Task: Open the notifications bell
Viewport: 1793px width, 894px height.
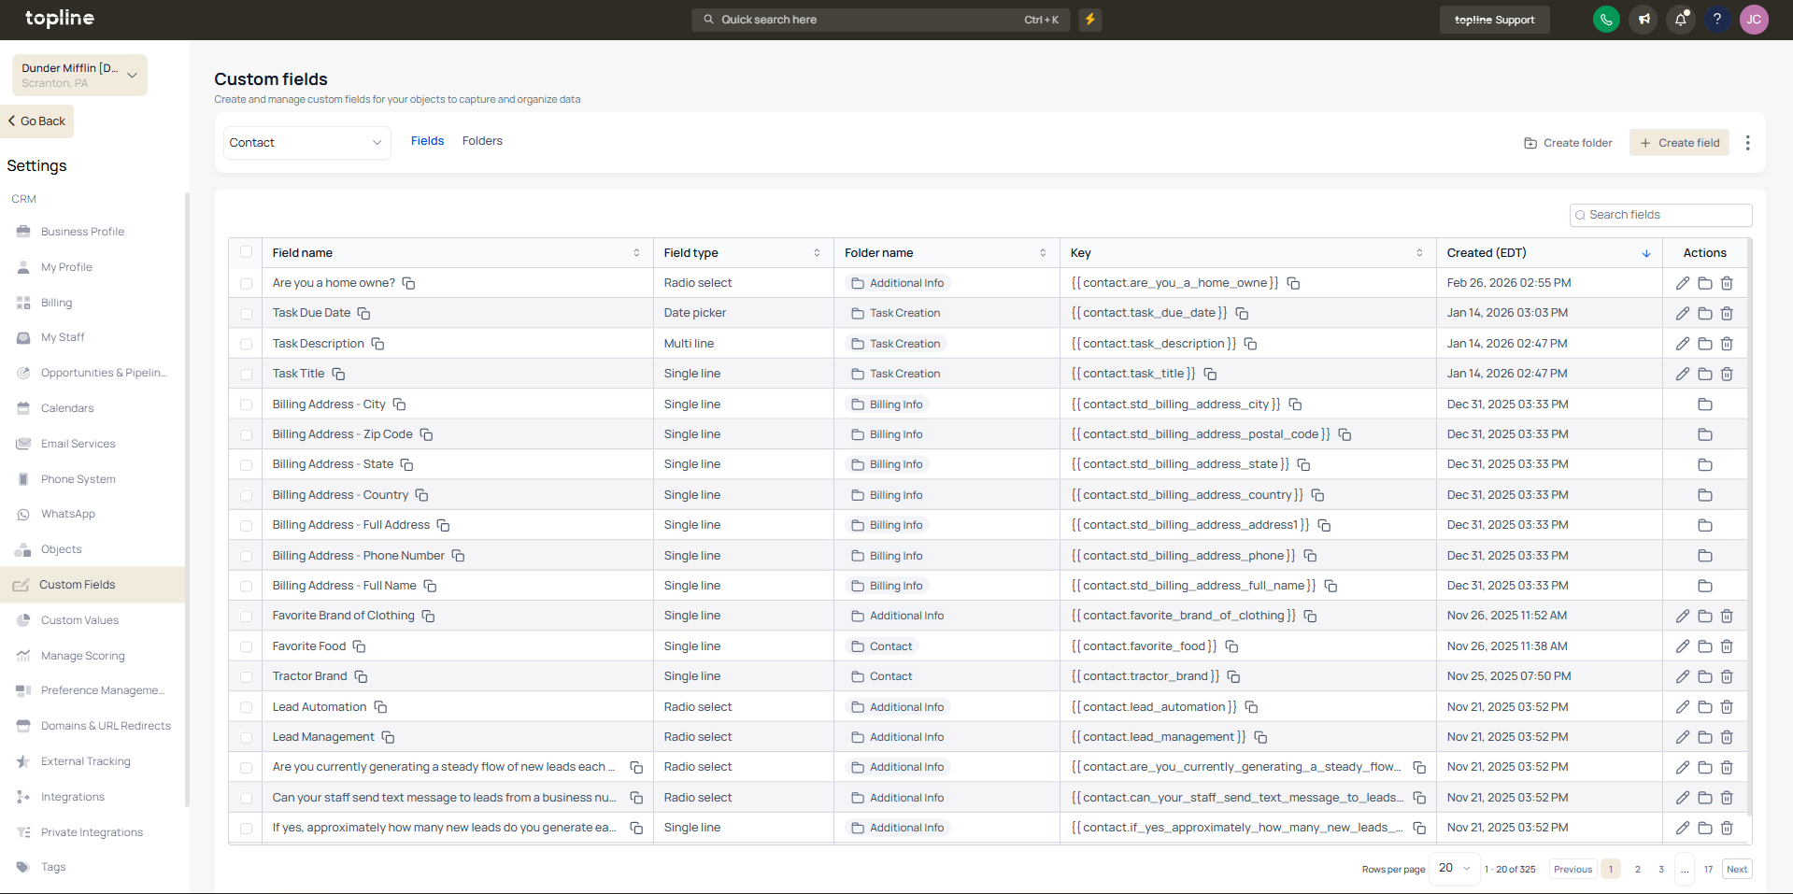Action: click(1681, 20)
